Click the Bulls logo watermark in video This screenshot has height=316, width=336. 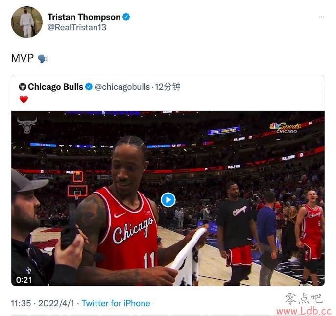click(x=27, y=125)
